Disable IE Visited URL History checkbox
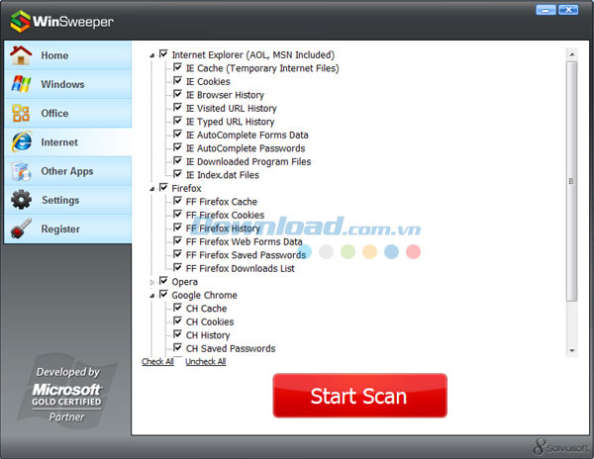 coord(177,108)
